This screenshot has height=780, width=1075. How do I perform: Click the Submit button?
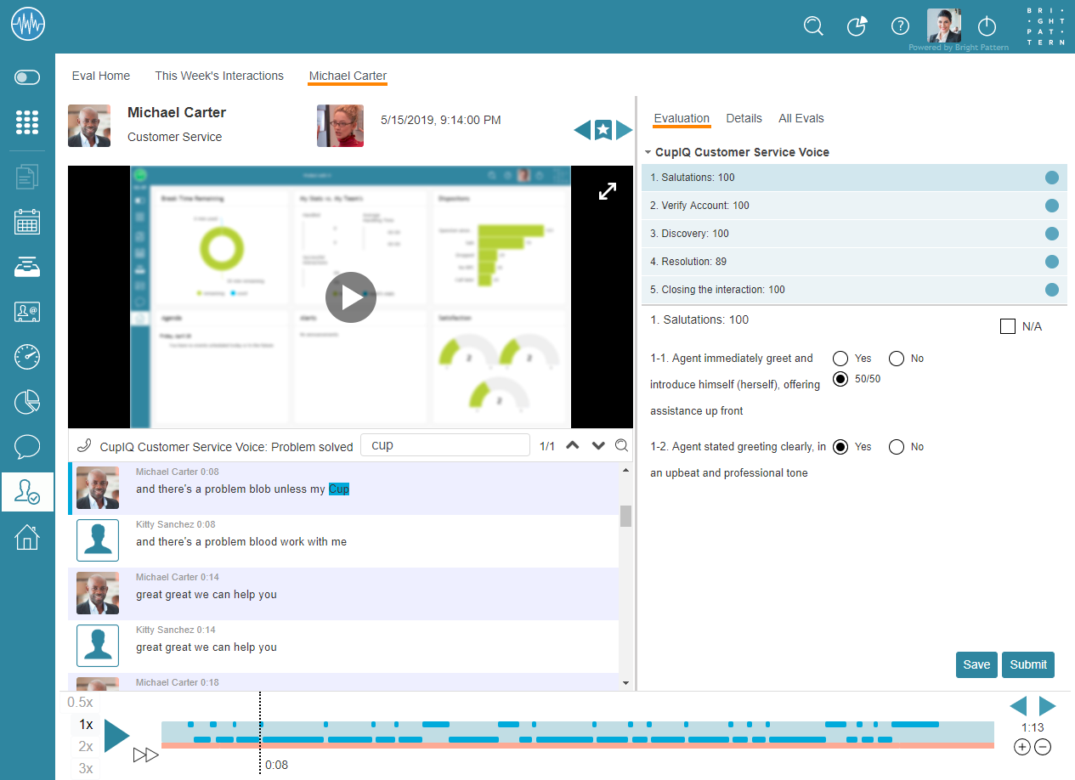pyautogui.click(x=1028, y=664)
